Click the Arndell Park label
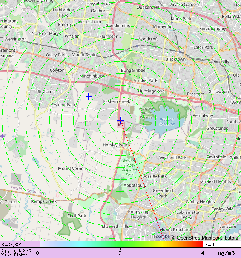This screenshot has height=258, width=241. pyautogui.click(x=145, y=80)
